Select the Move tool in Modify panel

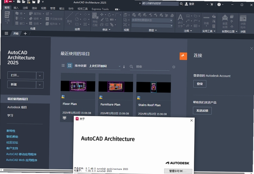pos(102,14)
